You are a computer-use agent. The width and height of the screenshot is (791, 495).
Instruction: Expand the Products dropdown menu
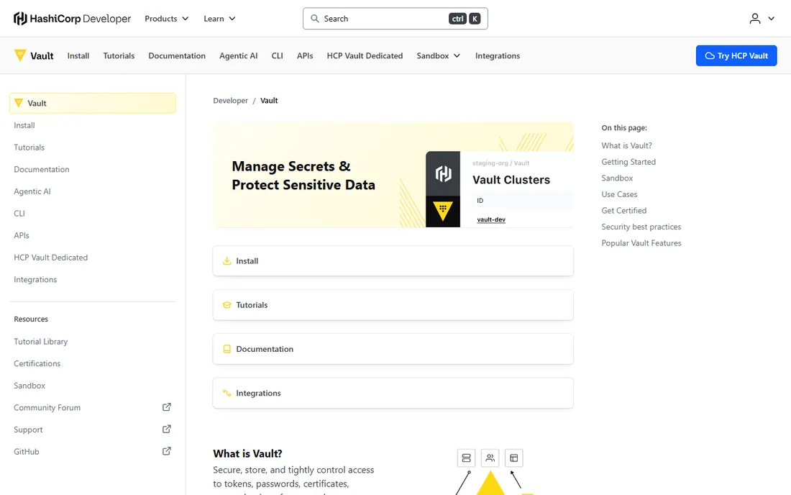coord(167,19)
